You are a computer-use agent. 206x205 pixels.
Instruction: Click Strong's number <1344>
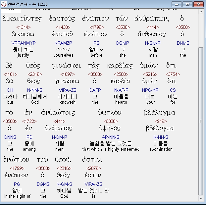click(24, 27)
